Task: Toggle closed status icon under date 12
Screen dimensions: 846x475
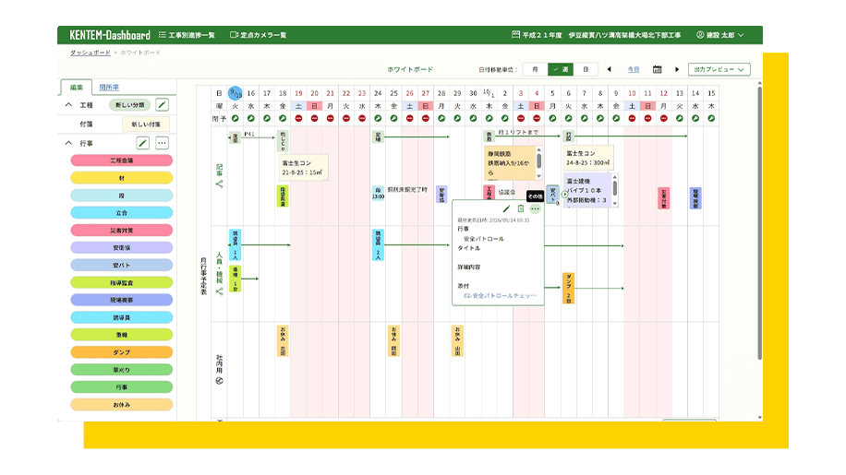Action: pos(664,118)
